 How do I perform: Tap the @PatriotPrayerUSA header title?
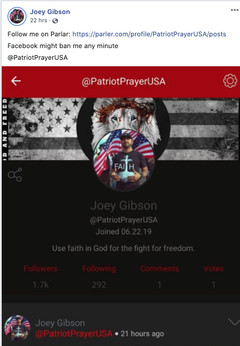124,82
